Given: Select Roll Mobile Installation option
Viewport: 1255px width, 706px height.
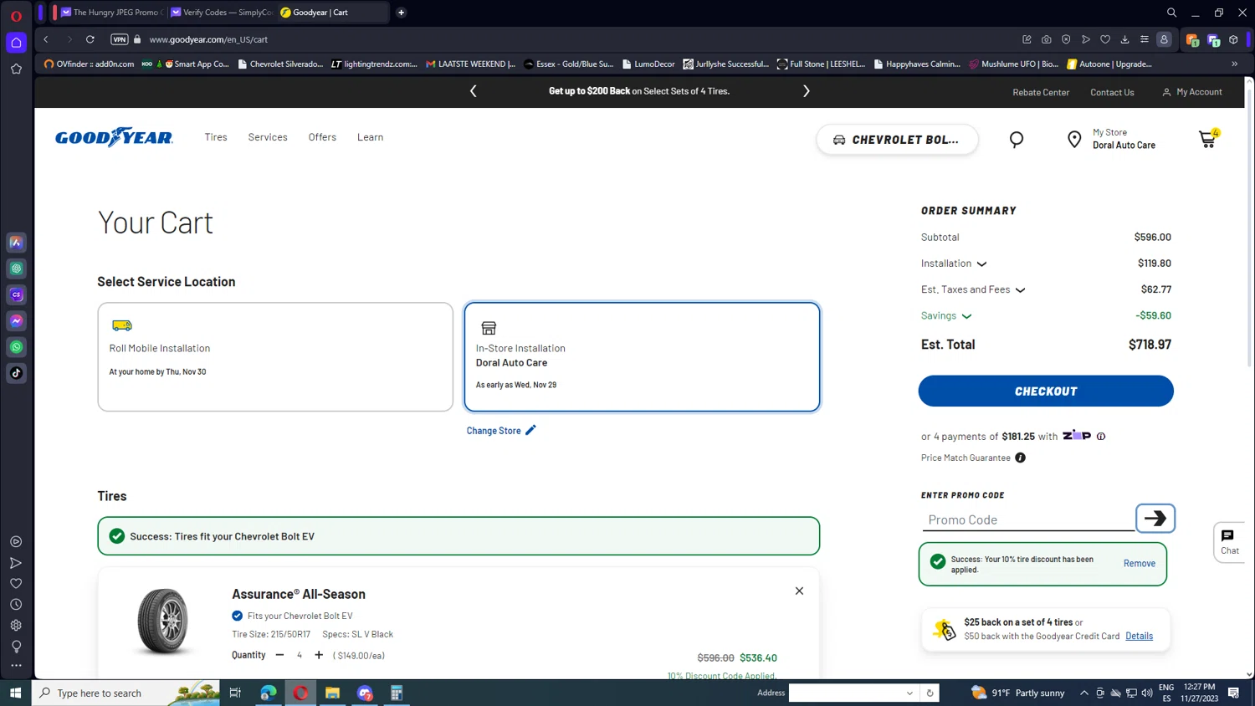Looking at the screenshot, I should pyautogui.click(x=275, y=357).
